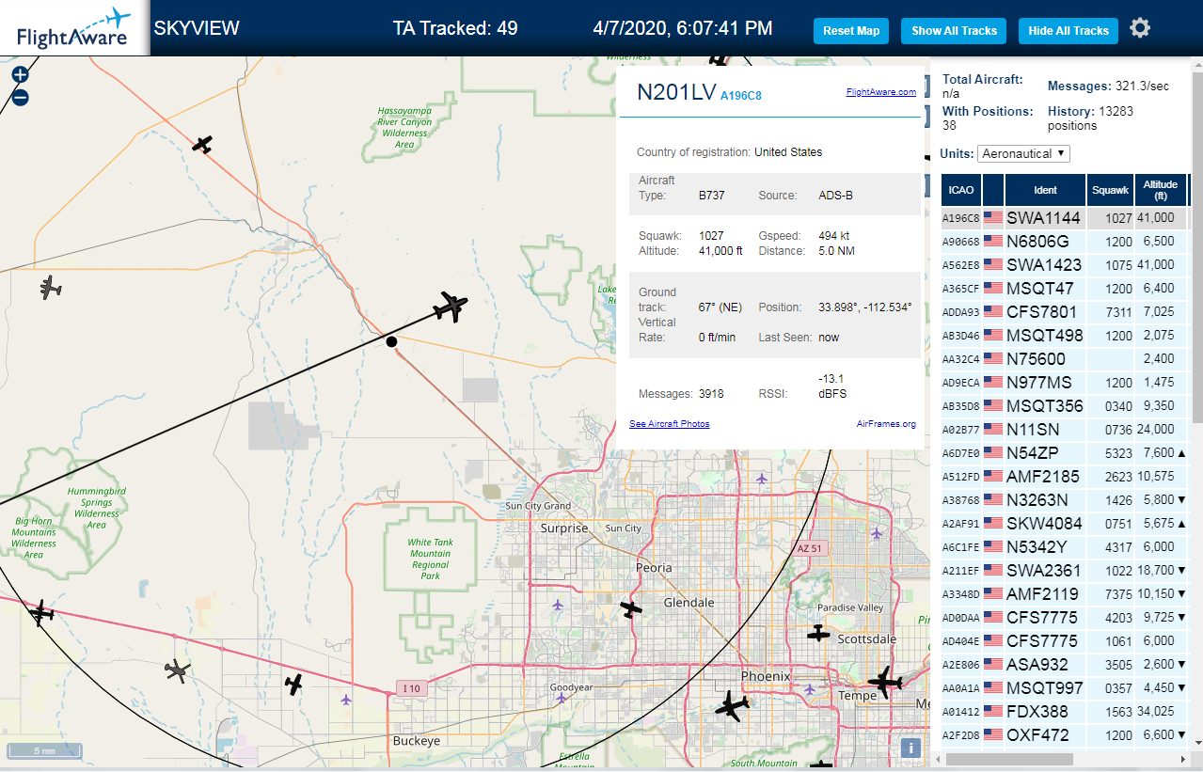Click gray aircraft icon at left map edge

[x=51, y=288]
